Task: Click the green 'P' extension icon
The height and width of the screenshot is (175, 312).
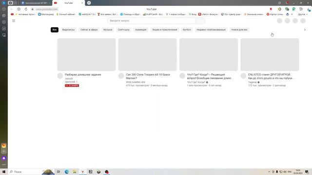Action: point(293,9)
